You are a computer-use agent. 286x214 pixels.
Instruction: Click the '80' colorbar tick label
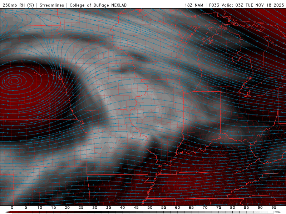233,208
